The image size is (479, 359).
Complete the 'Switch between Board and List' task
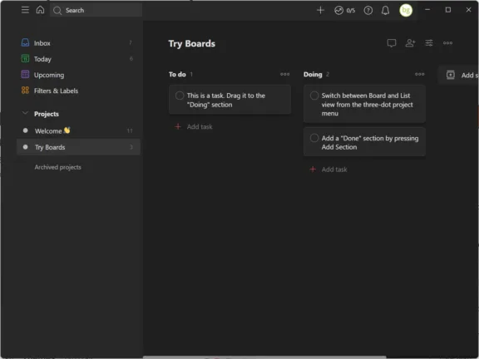tap(314, 96)
